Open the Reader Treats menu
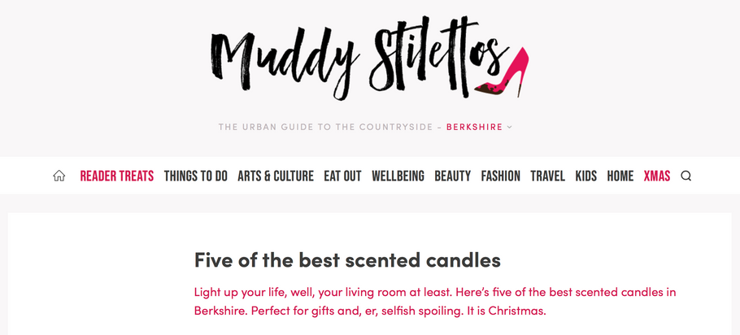 tap(116, 176)
